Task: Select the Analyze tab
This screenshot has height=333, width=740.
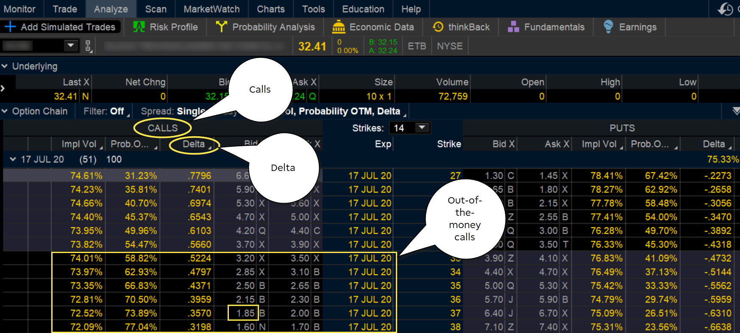Action: pos(111,9)
